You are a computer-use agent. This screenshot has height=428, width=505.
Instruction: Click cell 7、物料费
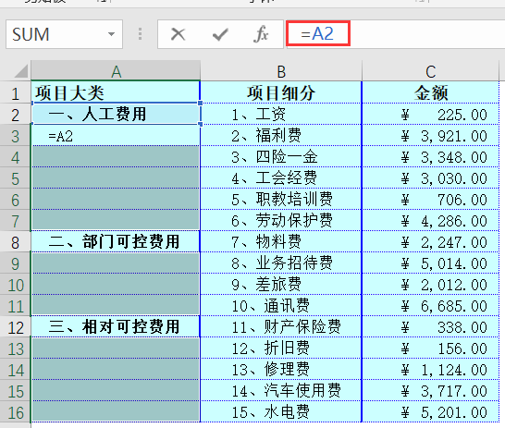[x=281, y=241]
